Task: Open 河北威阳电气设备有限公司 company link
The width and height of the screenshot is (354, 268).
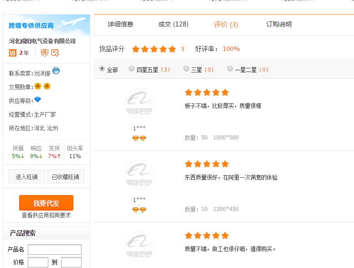Action: coord(42,41)
